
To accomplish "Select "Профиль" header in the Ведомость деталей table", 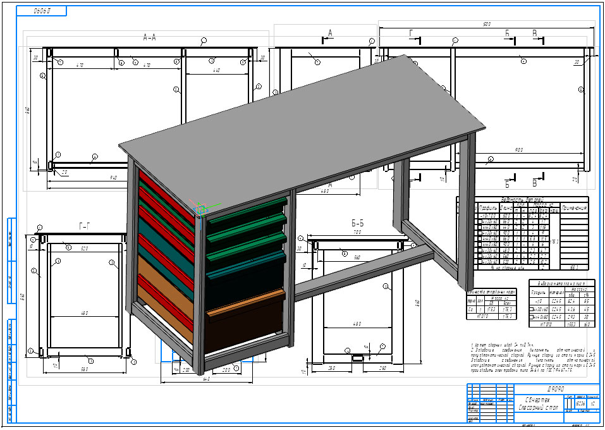I will [489, 208].
